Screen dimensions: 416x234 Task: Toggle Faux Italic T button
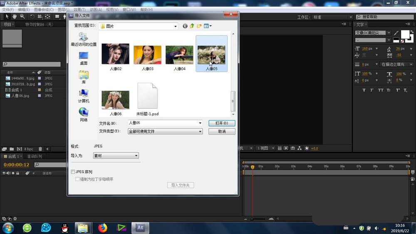tap(371, 90)
